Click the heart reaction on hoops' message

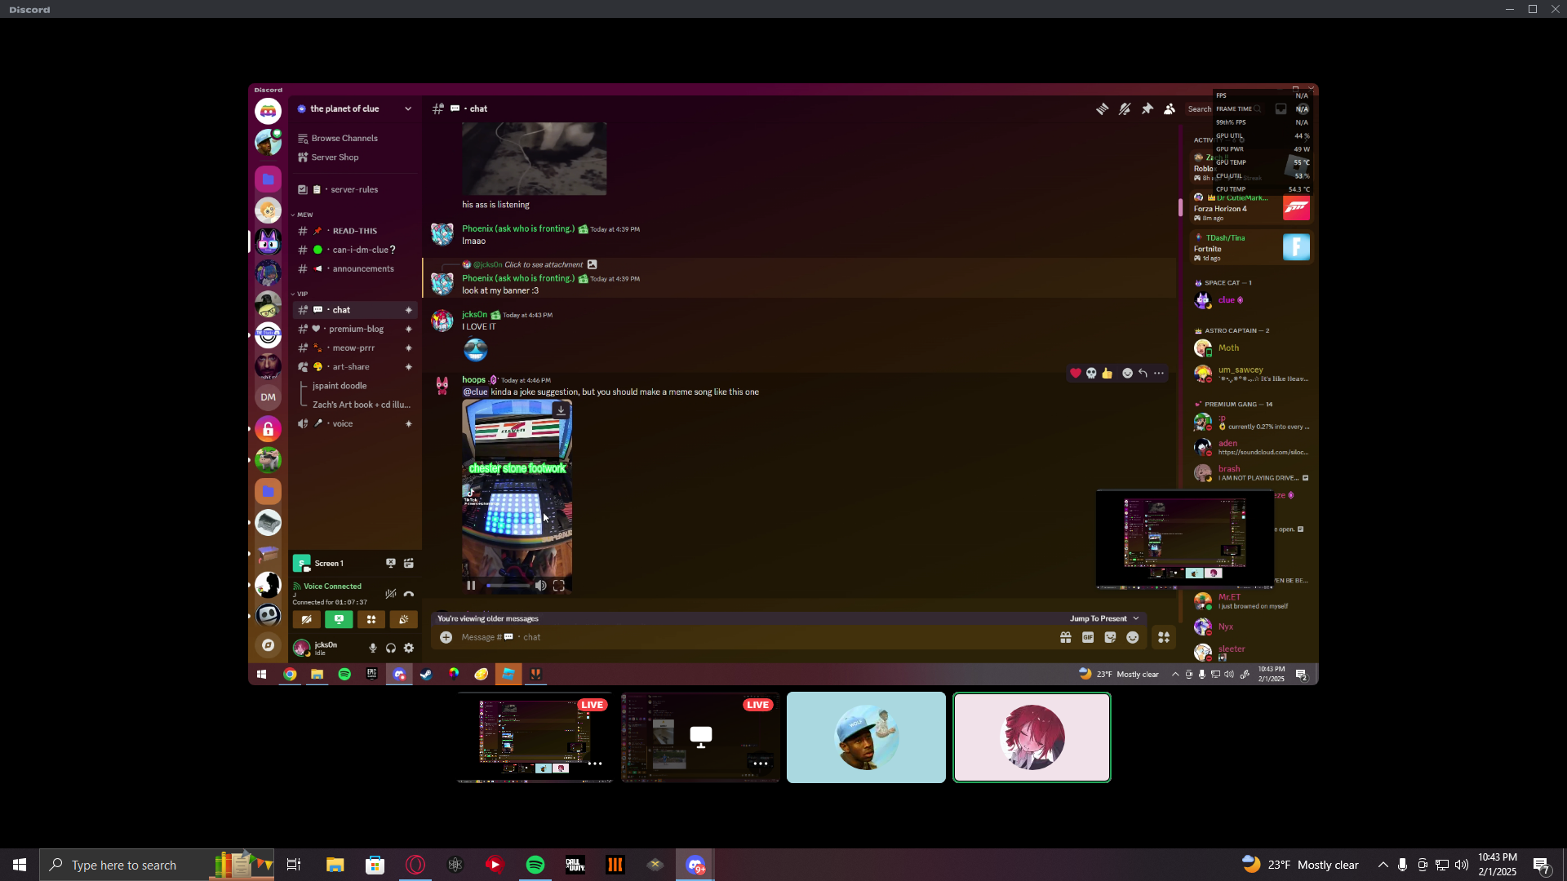(1076, 373)
